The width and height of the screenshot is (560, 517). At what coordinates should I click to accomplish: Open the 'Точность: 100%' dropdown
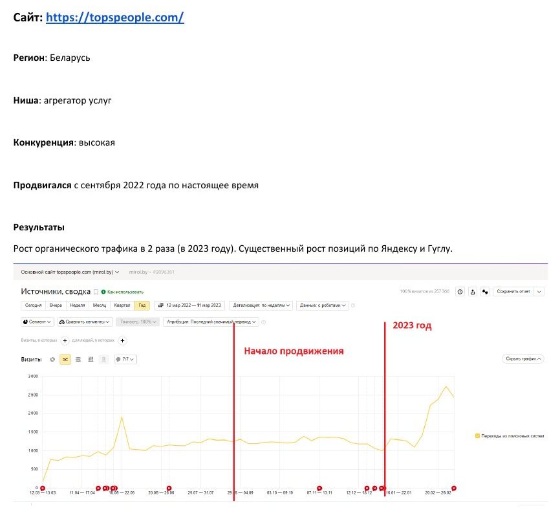point(138,322)
